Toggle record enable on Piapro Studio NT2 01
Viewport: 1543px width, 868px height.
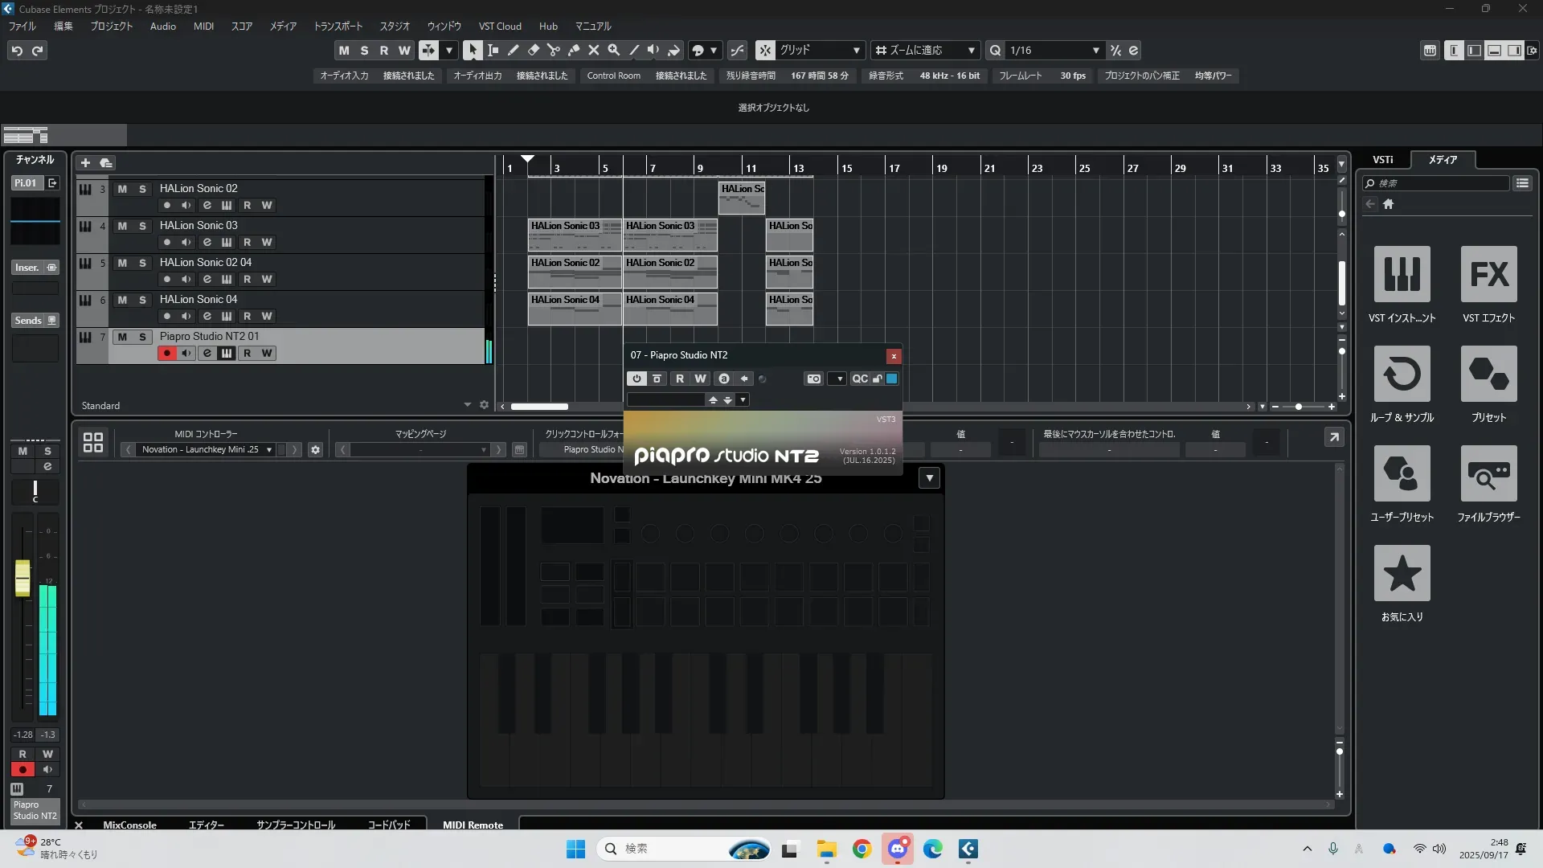[166, 353]
